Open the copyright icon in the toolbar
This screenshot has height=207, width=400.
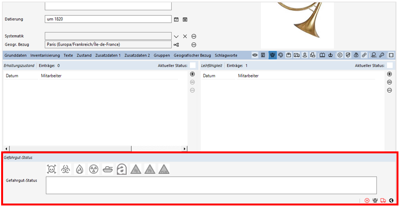click(340, 55)
